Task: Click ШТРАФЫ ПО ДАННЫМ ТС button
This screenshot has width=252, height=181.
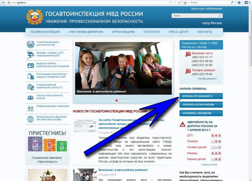Action: pyautogui.click(x=201, y=96)
